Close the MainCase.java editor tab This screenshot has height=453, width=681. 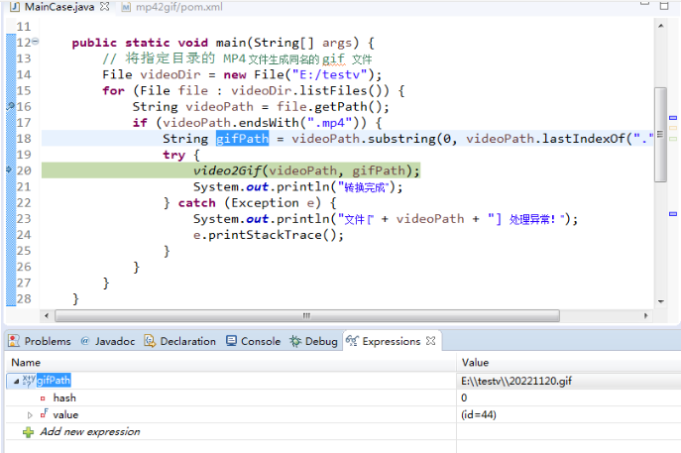click(x=105, y=7)
